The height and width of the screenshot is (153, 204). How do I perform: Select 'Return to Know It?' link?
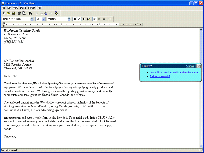(160, 76)
